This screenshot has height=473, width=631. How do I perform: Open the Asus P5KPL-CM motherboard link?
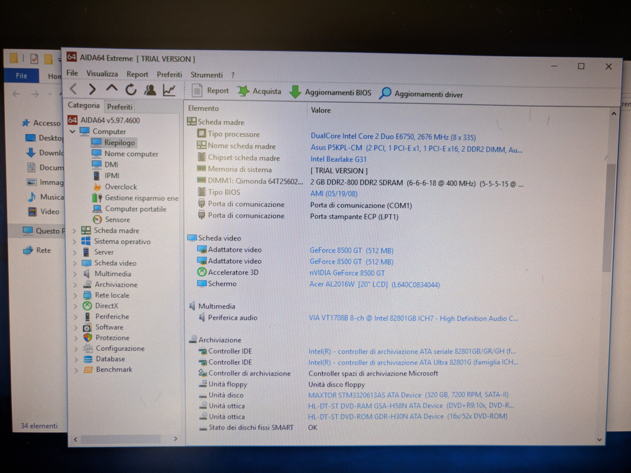click(x=416, y=149)
